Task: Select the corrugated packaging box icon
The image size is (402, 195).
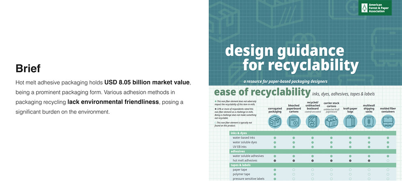Action: 275,122
